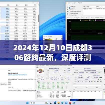The width and height of the screenshot is (105, 105).
Task: Click the disk icon beside Stress local disks
Action: point(68,13)
